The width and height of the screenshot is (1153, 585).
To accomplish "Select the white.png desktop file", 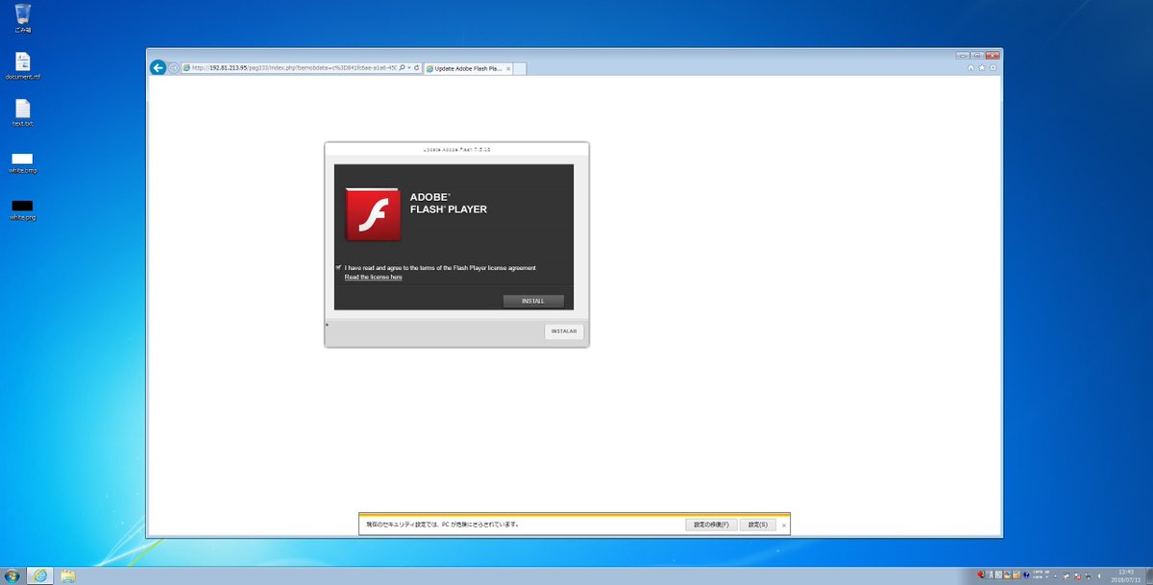I will click(22, 208).
